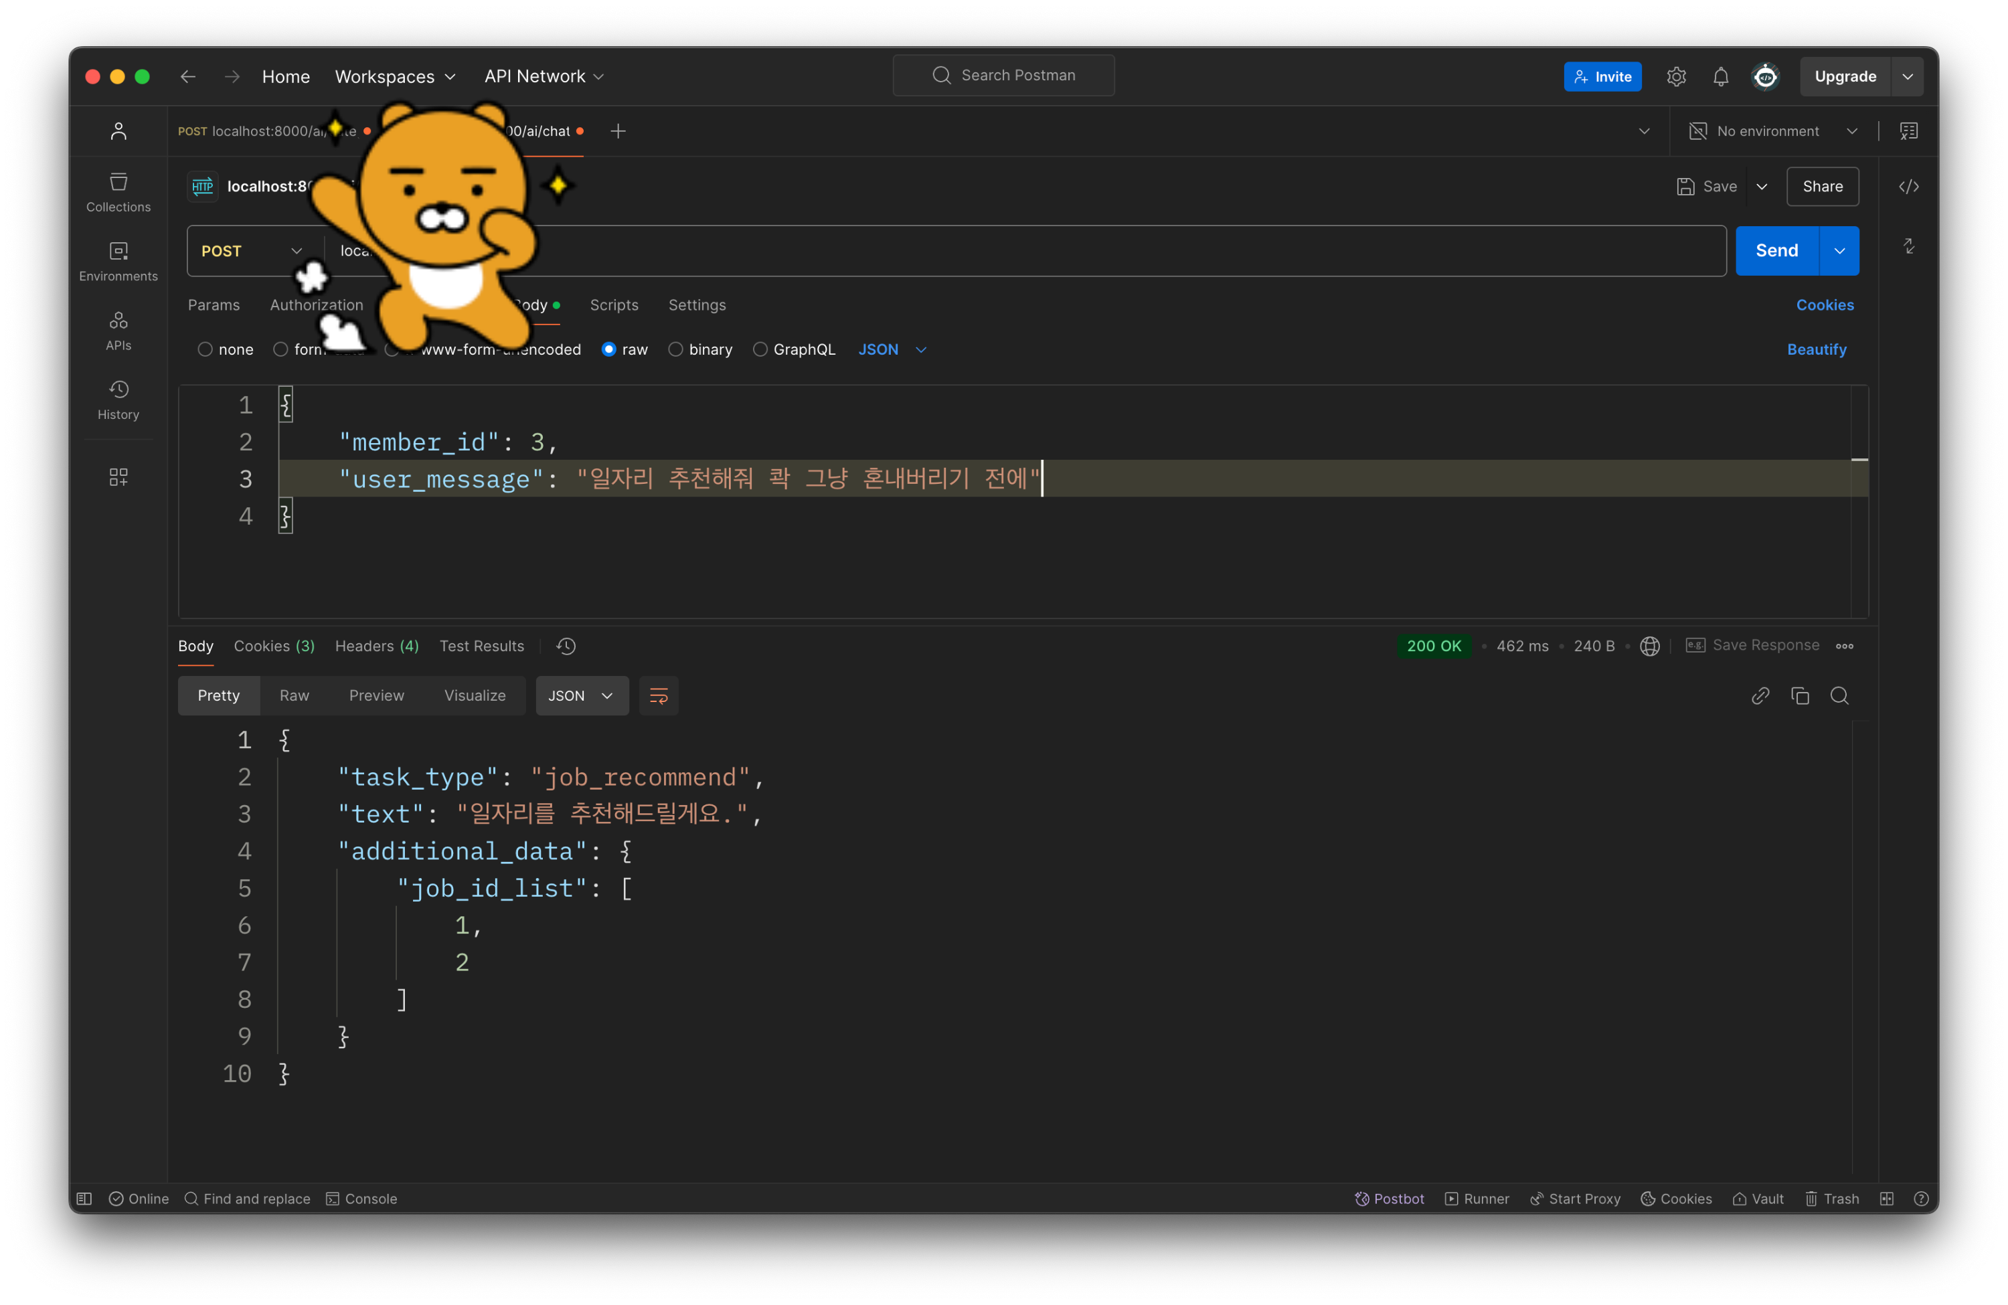Toggle the sidebar from status bar

point(84,1199)
